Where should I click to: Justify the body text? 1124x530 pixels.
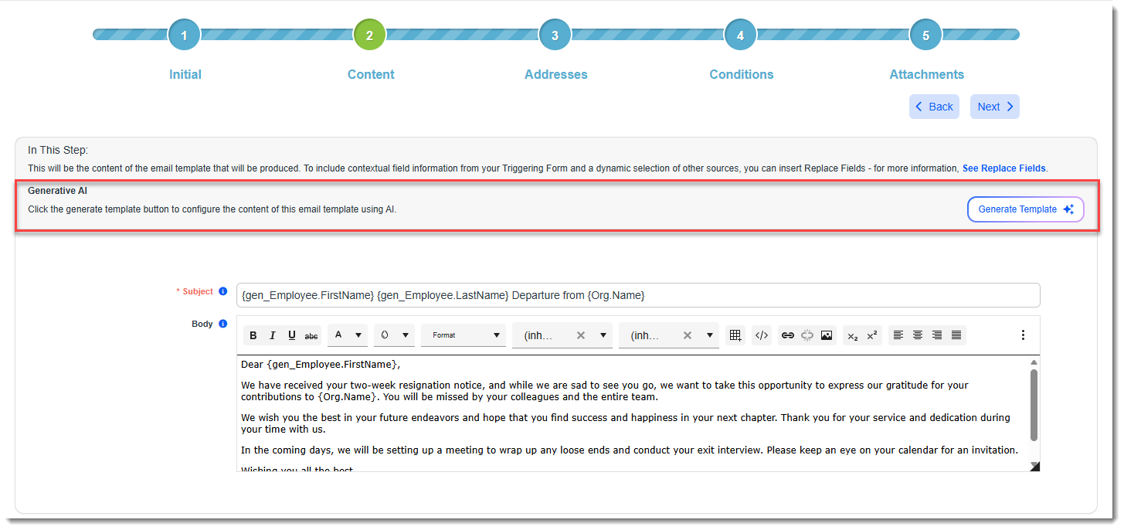(956, 335)
